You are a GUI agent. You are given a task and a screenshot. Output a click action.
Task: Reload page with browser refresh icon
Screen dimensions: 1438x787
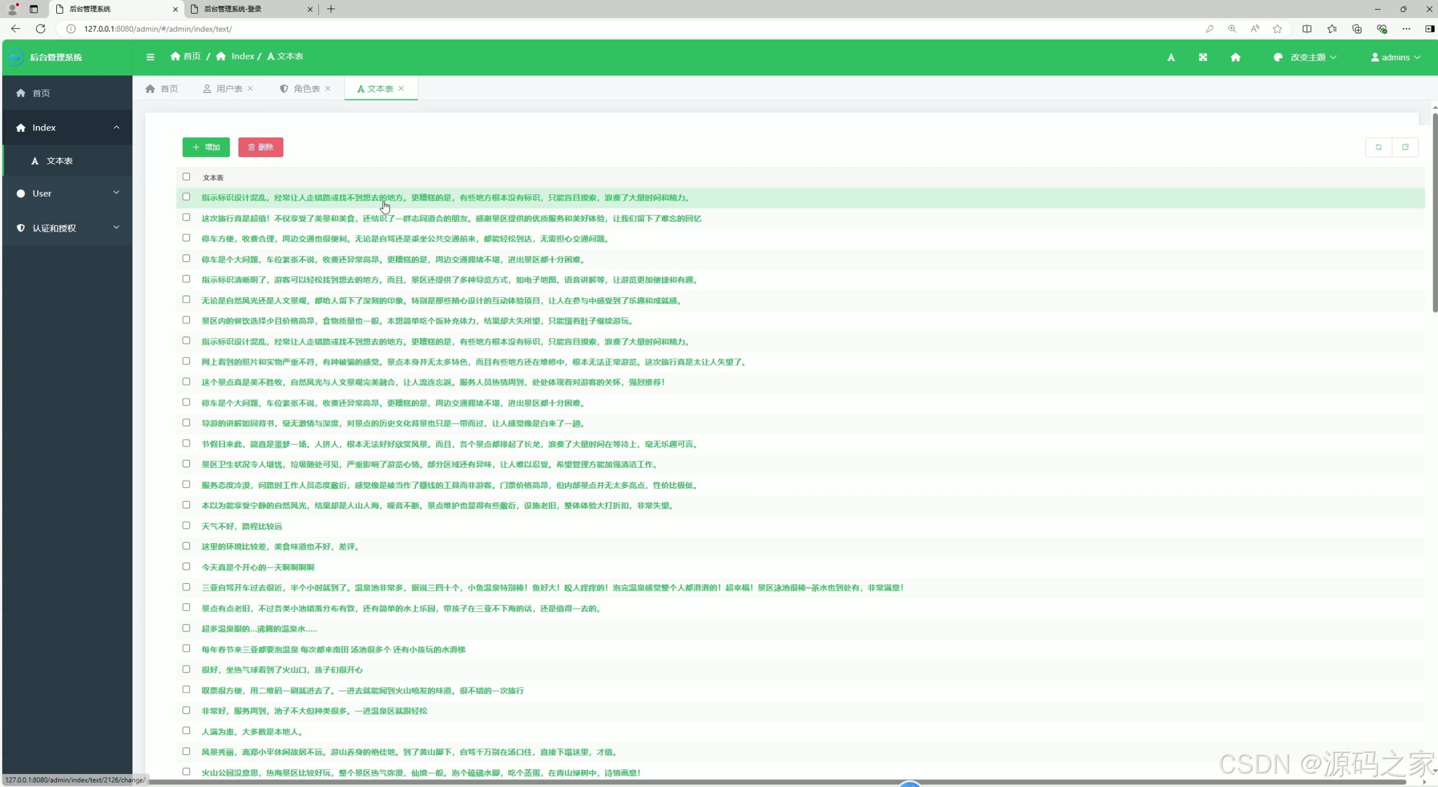click(40, 29)
